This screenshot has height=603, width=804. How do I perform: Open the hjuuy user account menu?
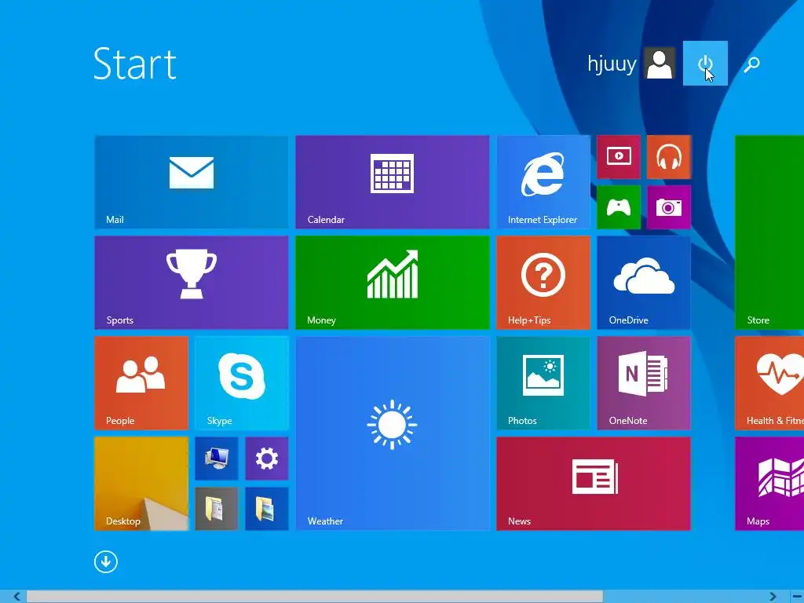coord(630,64)
